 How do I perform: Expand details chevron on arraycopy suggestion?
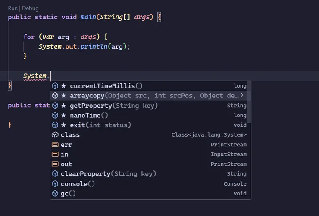[x=242, y=95]
